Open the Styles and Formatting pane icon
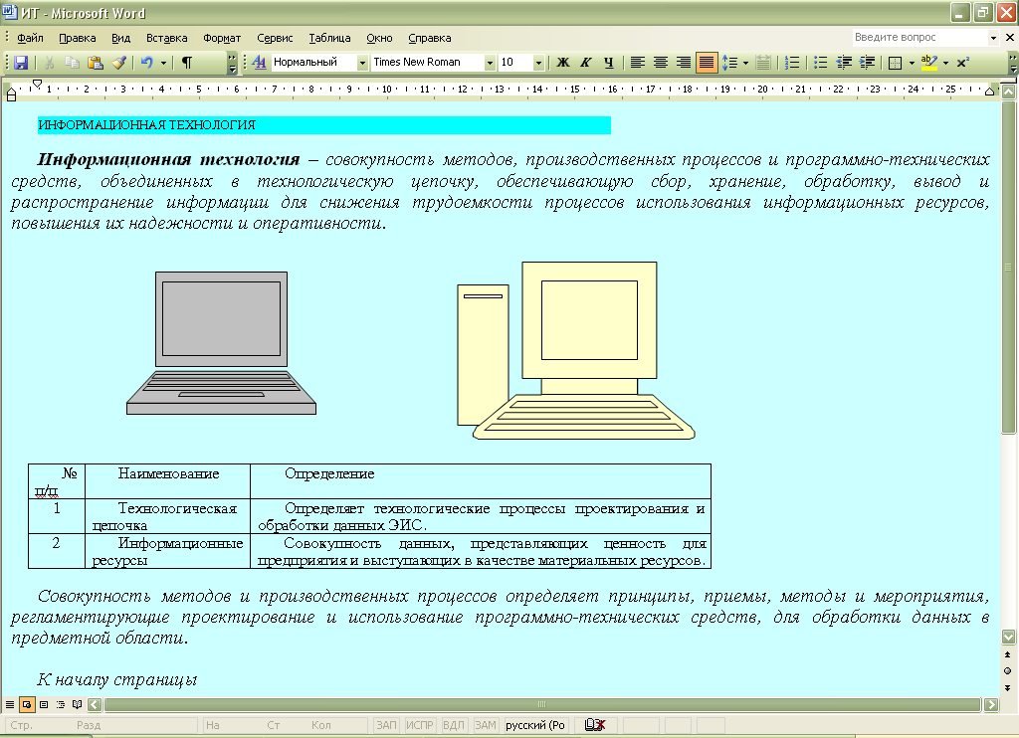 (259, 63)
